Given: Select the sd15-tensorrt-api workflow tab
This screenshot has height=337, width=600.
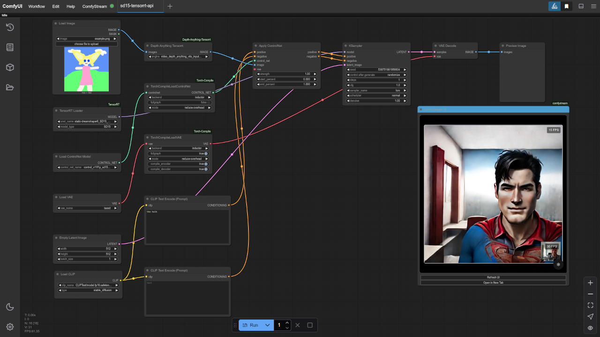Looking at the screenshot, I should tap(137, 6).
